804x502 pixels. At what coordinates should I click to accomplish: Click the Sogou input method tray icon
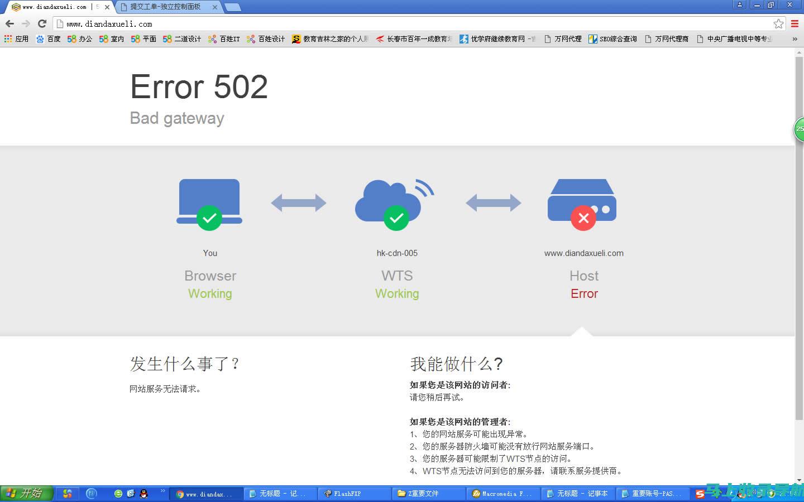click(700, 494)
